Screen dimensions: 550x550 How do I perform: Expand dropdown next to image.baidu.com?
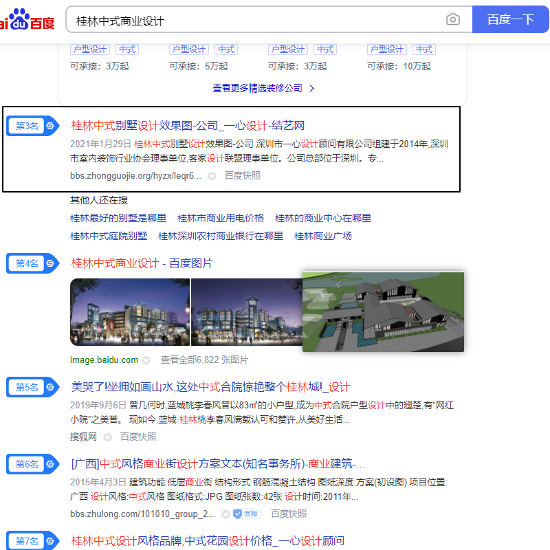[146, 360]
